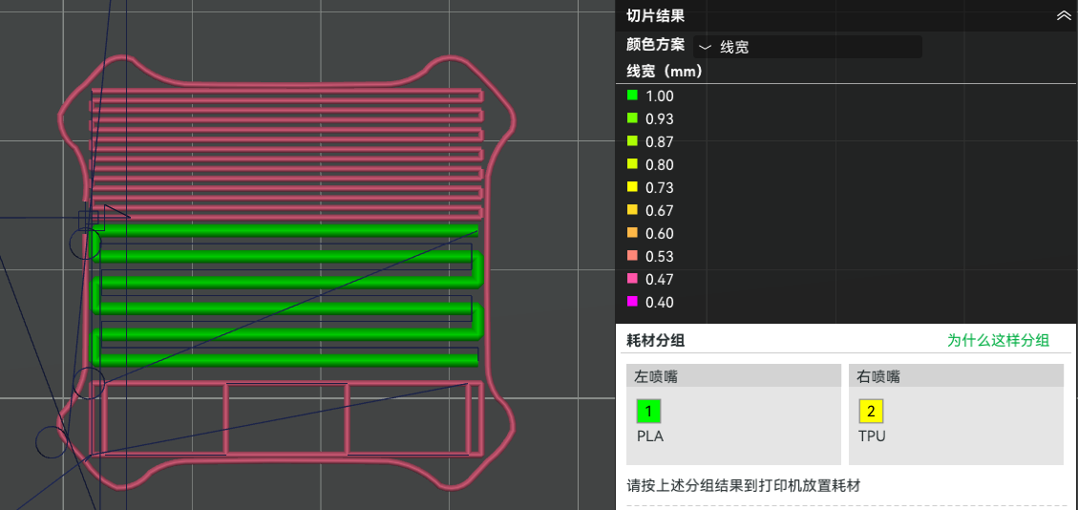Click the 0.47 line width color swatch
The width and height of the screenshot is (1078, 510).
pos(632,278)
